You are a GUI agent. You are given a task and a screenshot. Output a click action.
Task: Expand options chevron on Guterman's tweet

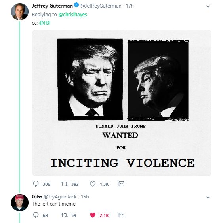(x=208, y=6)
